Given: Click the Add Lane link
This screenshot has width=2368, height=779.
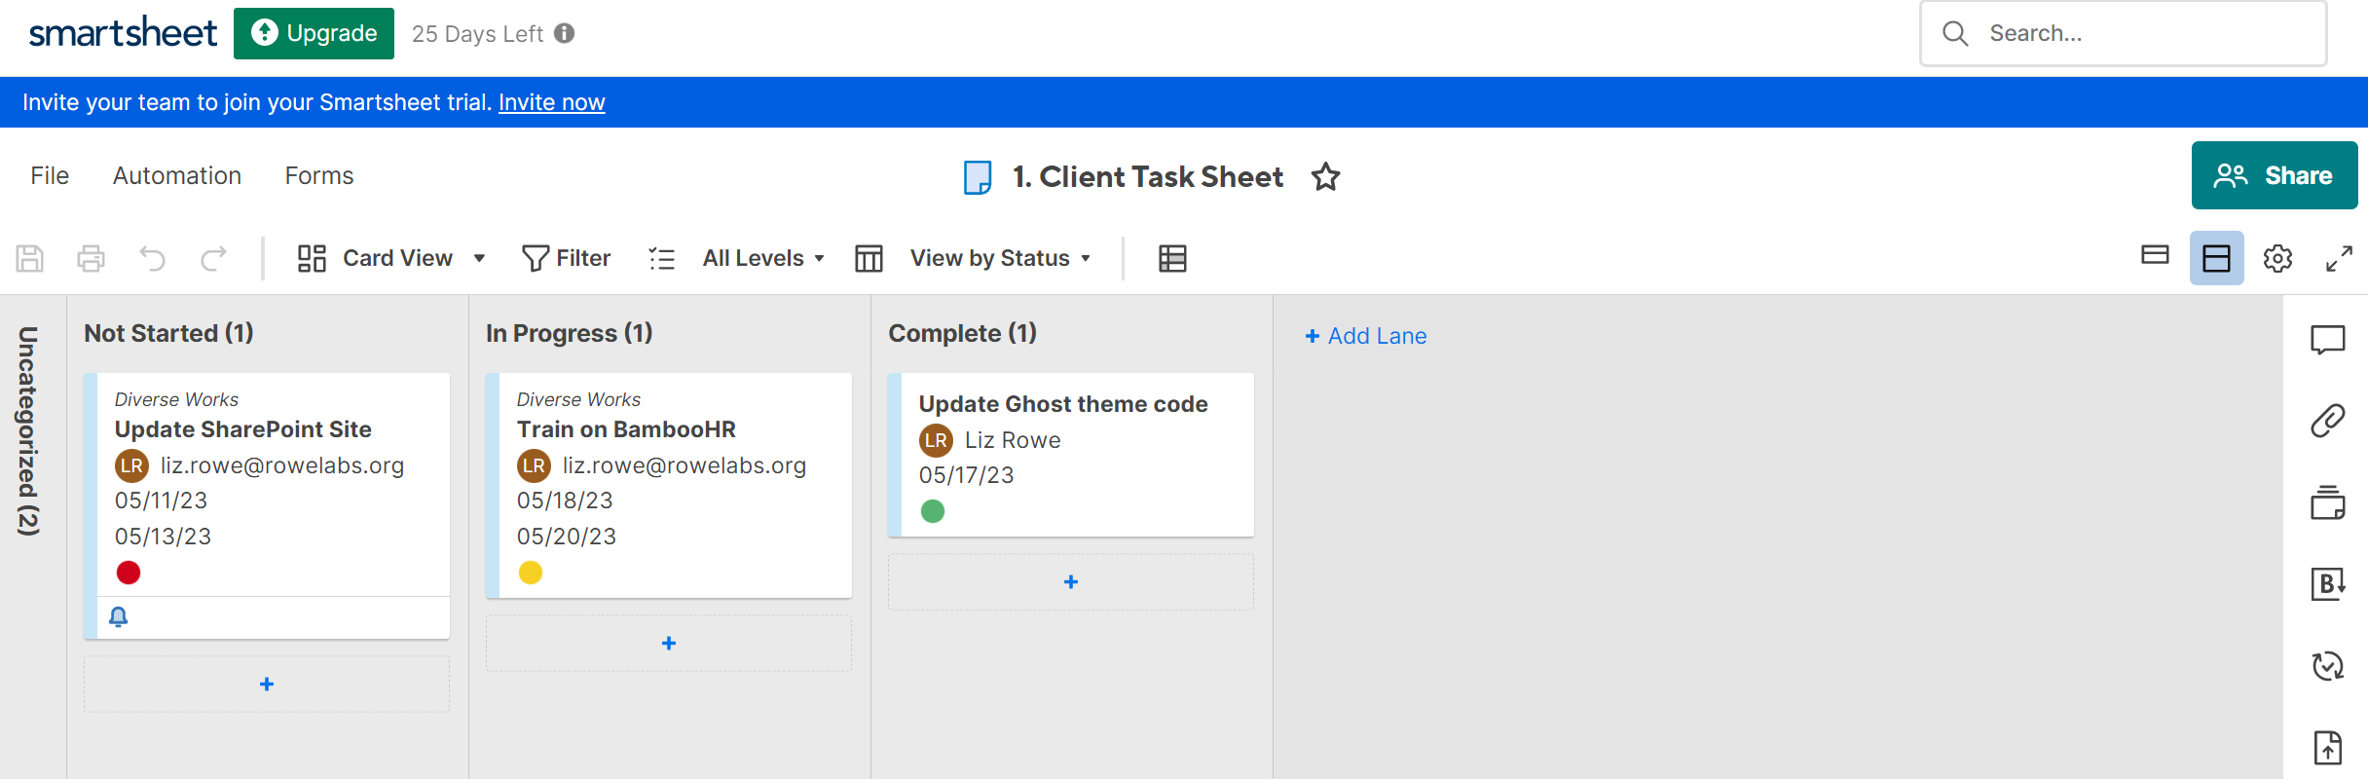Looking at the screenshot, I should 1366,336.
